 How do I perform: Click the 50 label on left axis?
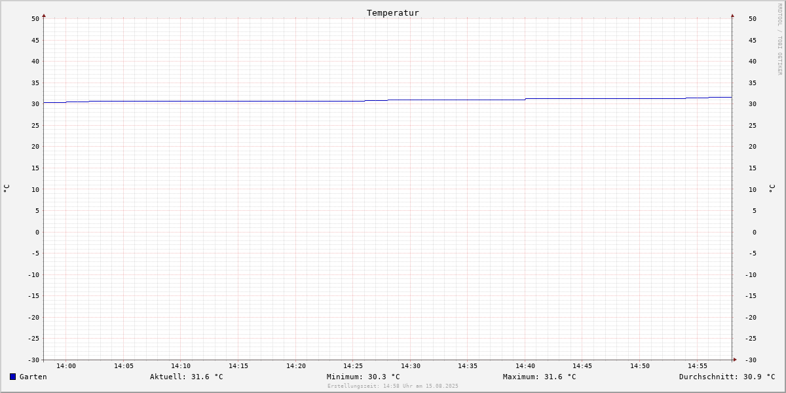pyautogui.click(x=35, y=19)
